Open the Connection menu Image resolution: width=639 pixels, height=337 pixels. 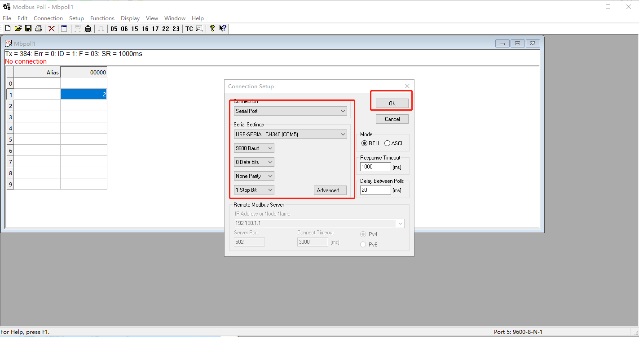pyautogui.click(x=48, y=18)
